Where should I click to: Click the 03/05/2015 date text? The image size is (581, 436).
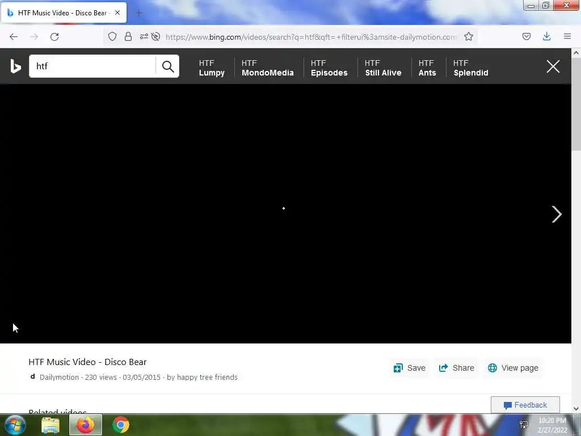click(x=141, y=377)
